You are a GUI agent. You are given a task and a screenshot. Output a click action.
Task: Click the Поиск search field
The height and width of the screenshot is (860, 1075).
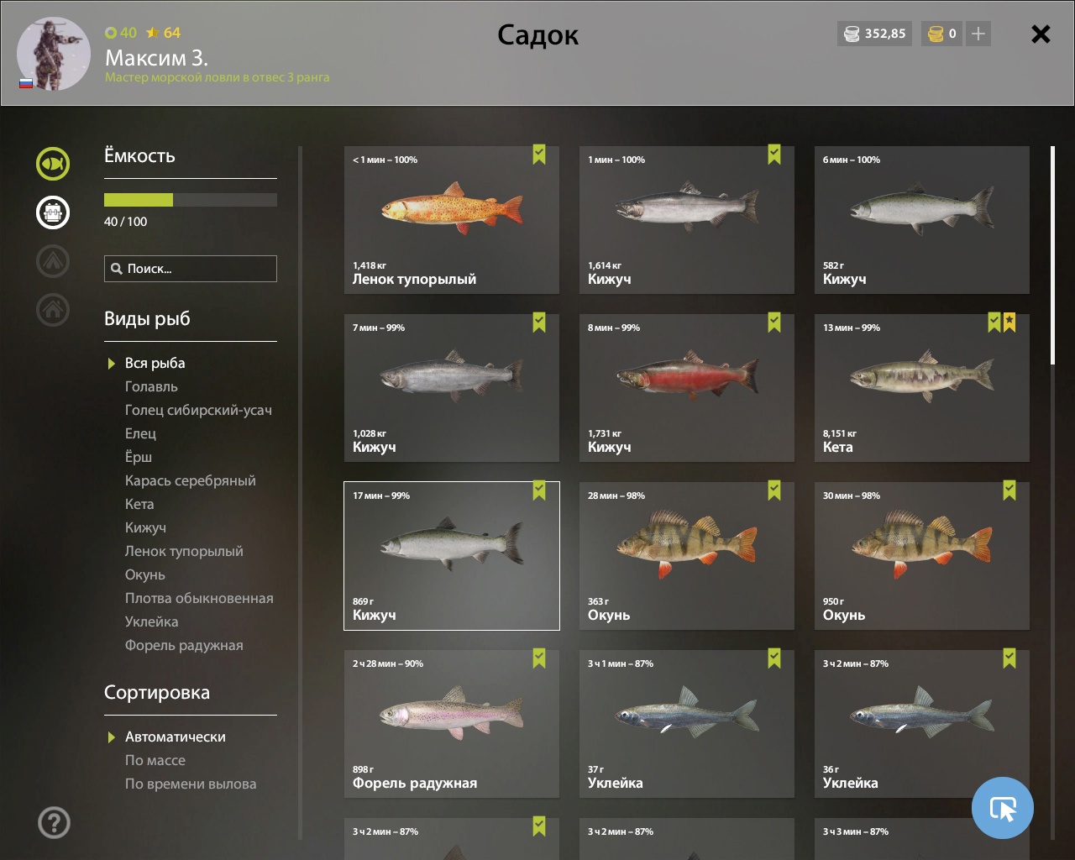(x=191, y=269)
